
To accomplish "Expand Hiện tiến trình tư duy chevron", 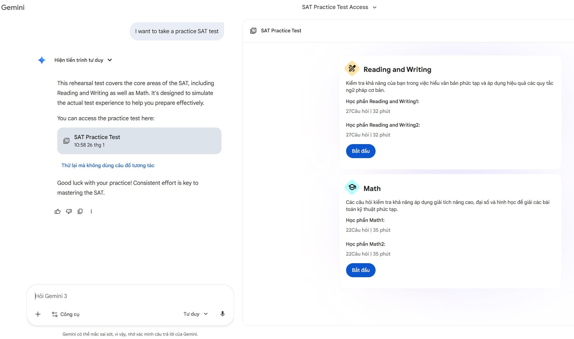I will click(x=110, y=60).
